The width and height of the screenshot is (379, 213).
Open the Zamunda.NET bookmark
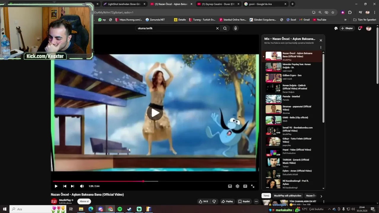coord(155,20)
